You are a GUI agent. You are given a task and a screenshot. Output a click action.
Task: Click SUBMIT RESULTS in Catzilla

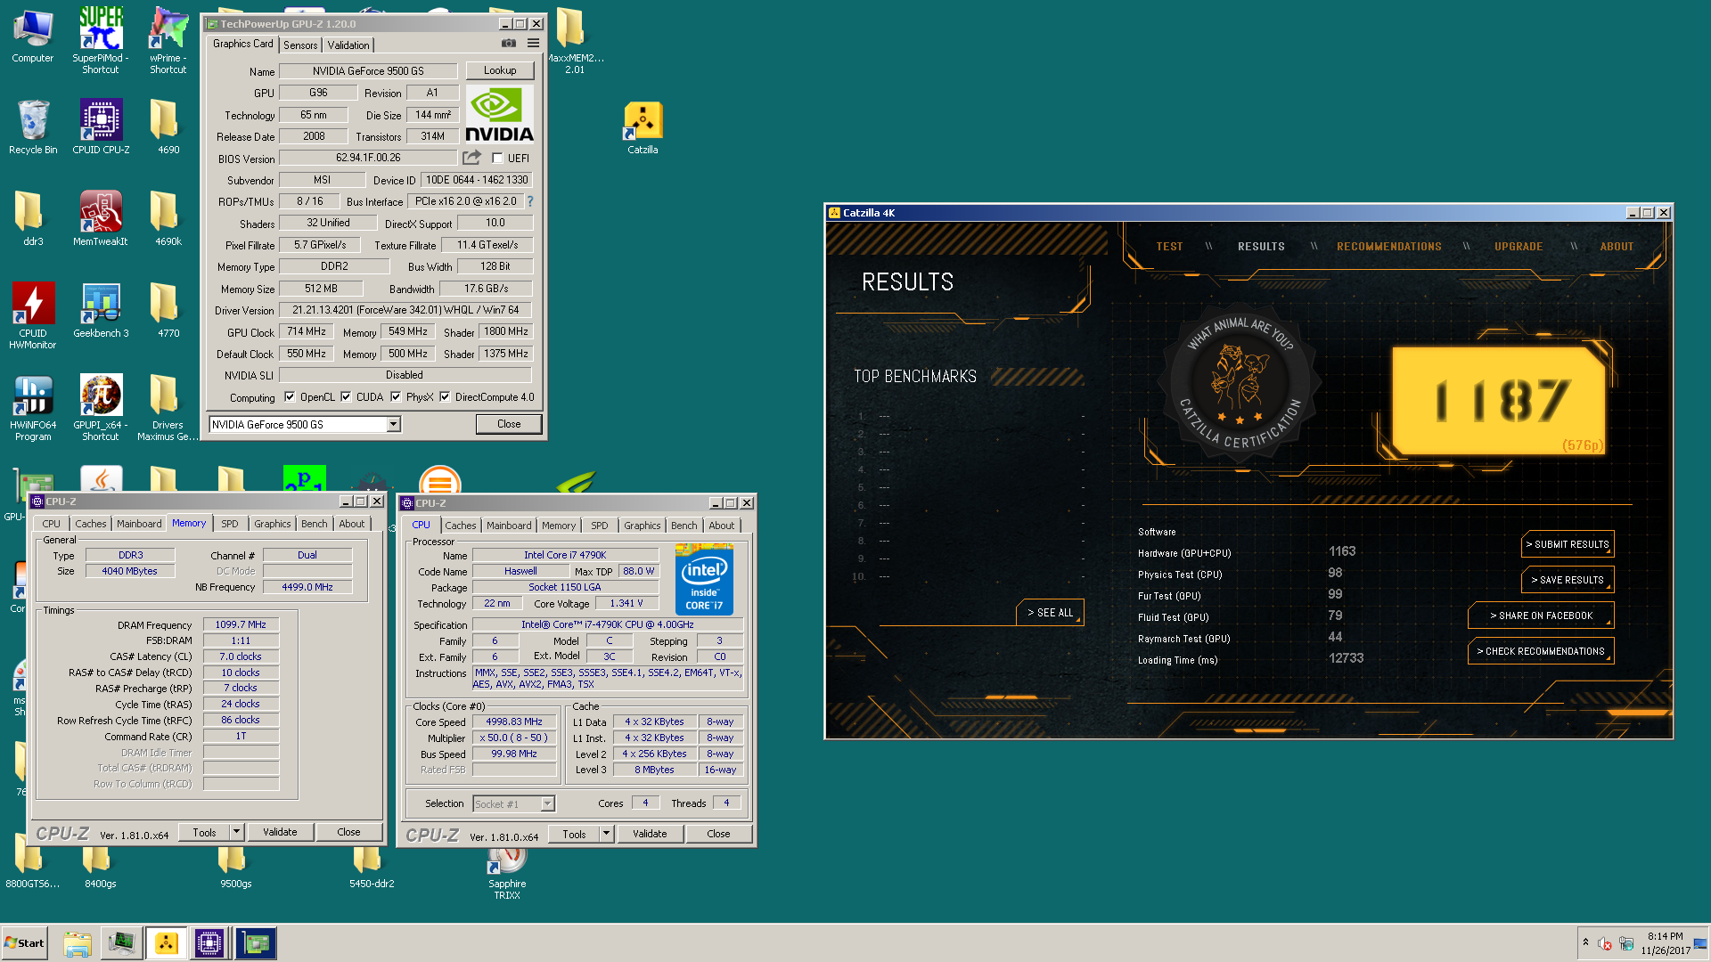pos(1568,544)
